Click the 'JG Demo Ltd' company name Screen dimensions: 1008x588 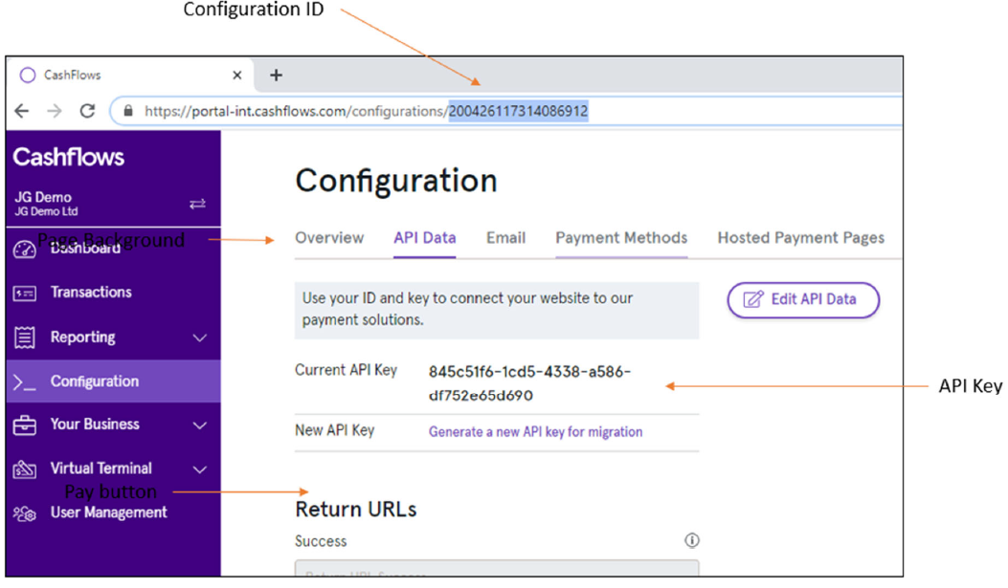pos(46,211)
